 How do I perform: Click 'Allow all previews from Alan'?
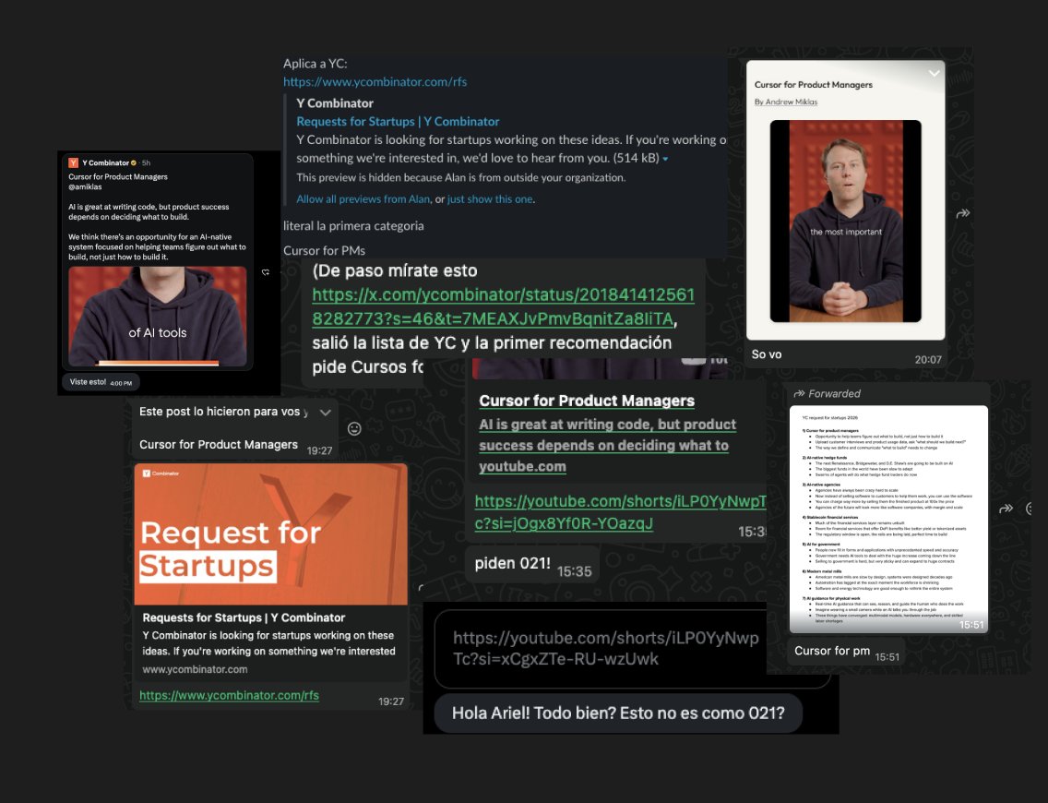pyautogui.click(x=363, y=198)
